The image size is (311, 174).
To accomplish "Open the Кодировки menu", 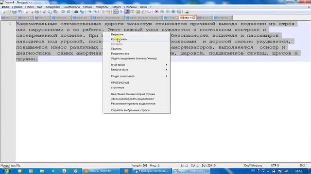I will tap(53, 7).
